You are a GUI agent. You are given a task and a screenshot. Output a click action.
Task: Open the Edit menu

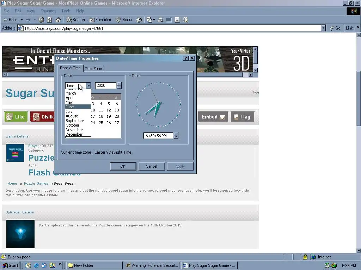tap(18, 11)
